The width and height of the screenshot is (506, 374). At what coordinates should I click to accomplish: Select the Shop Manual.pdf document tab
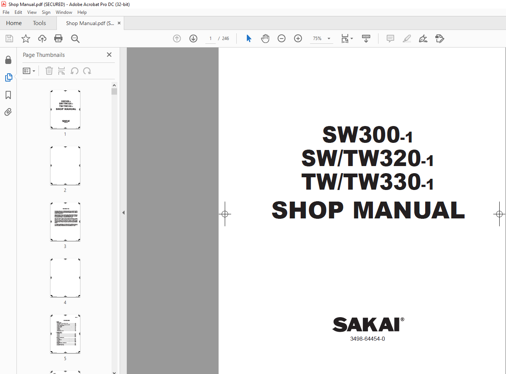click(x=90, y=23)
